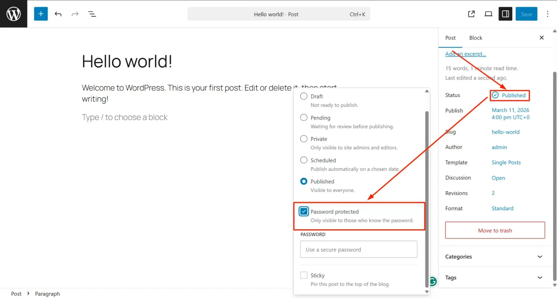Enable the Sticky option
The width and height of the screenshot is (557, 298).
304,275
